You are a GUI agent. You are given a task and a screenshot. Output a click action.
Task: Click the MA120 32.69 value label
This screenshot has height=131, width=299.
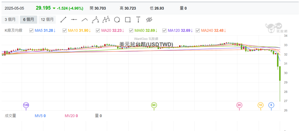(180, 30)
